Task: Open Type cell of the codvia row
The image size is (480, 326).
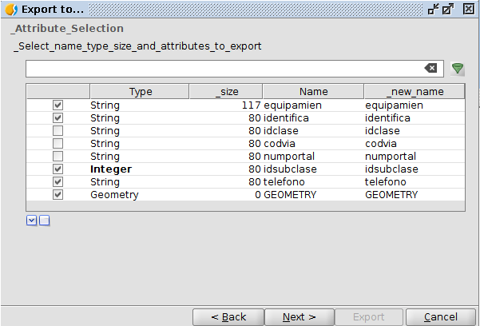Action: [x=139, y=144]
